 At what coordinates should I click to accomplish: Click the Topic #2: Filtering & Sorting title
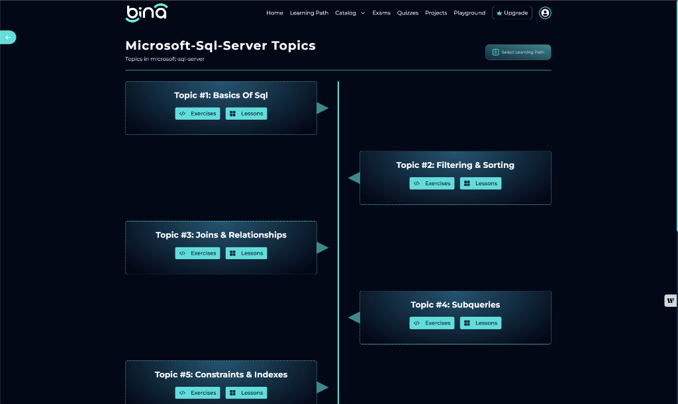pyautogui.click(x=456, y=165)
